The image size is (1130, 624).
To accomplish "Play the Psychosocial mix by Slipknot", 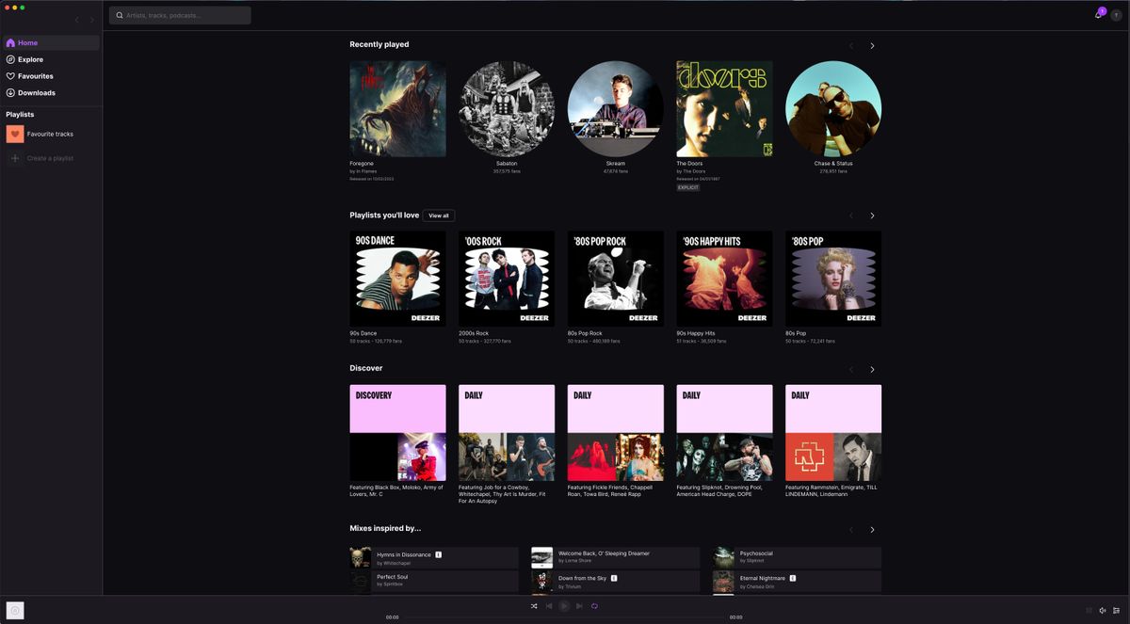I will pos(794,555).
